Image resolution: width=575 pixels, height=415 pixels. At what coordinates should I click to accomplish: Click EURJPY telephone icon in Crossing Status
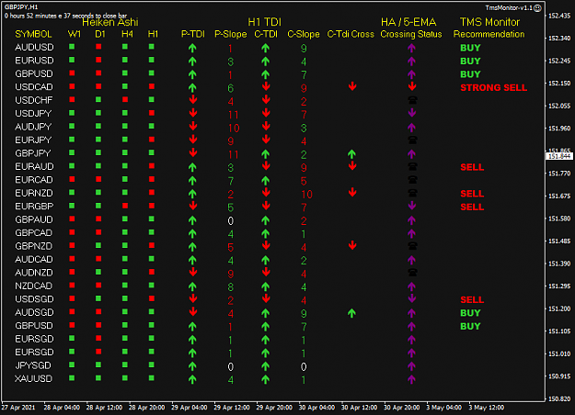pyautogui.click(x=412, y=140)
